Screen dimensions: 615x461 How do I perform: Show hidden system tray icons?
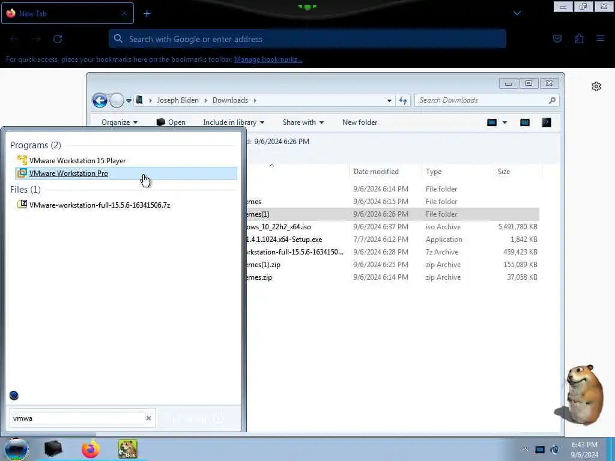tap(524, 449)
